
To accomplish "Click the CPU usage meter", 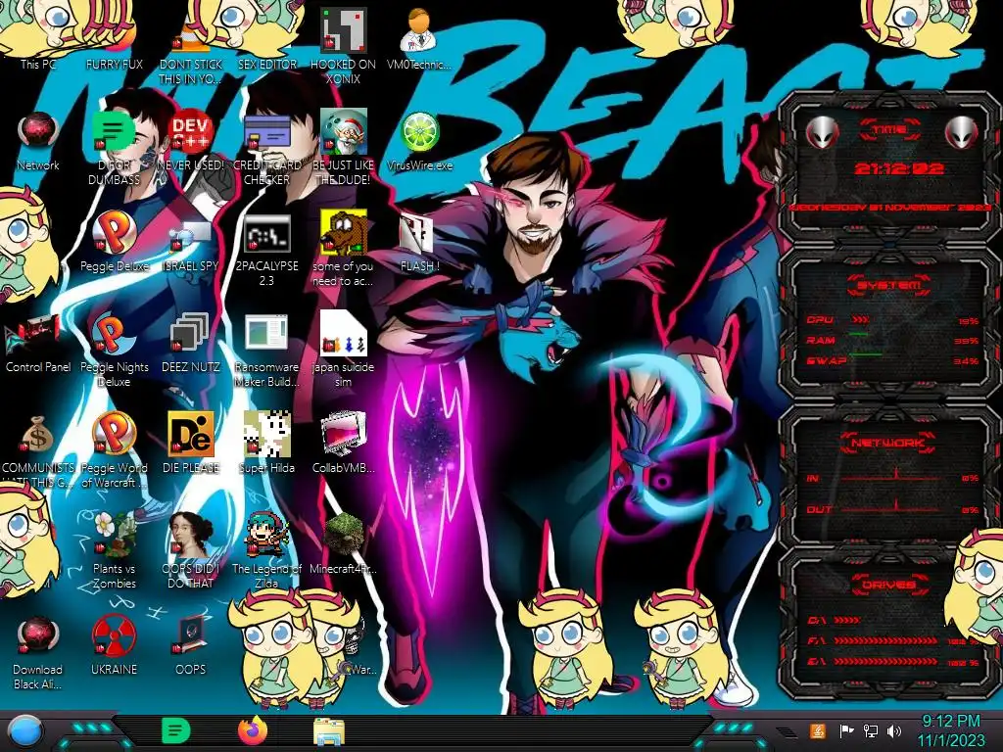I will tap(892, 320).
